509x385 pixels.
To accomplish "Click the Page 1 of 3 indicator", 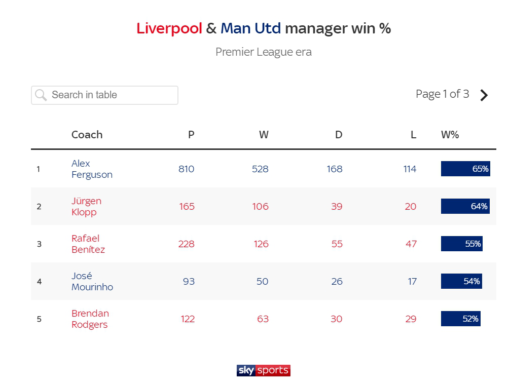I will (443, 94).
